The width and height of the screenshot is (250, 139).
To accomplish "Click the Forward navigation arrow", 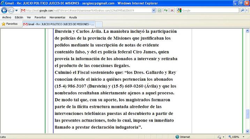I will 11,10.
